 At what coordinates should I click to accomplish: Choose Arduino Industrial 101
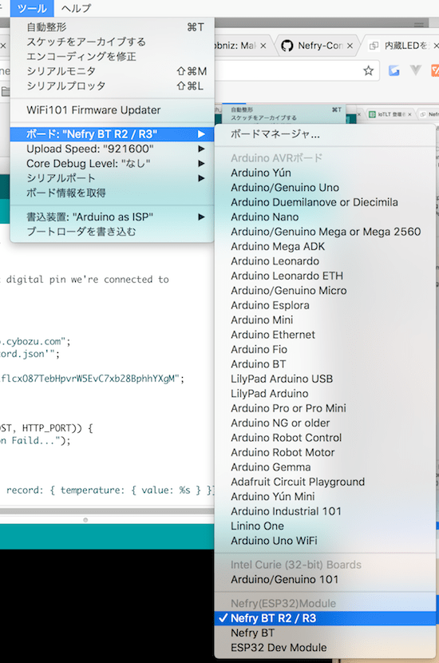(325, 511)
